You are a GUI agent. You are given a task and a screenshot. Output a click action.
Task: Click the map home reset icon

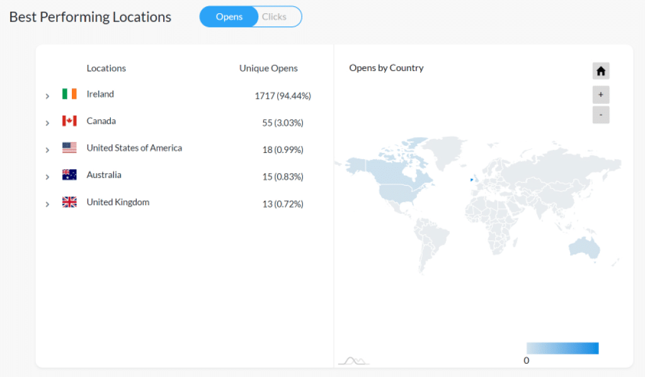coord(600,71)
